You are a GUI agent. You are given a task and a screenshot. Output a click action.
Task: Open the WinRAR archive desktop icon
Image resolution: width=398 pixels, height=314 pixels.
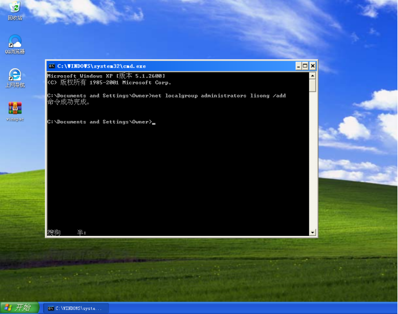pos(15,111)
